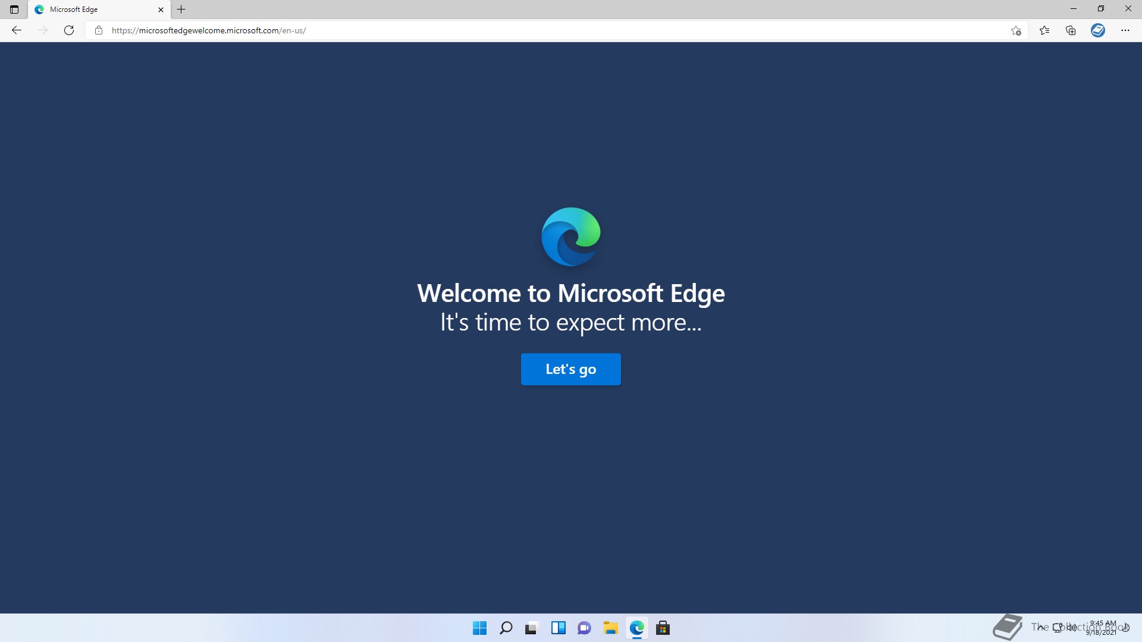Open the Widgets panel

(559, 628)
